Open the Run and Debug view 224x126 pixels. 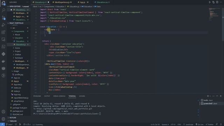click(x=3, y=25)
